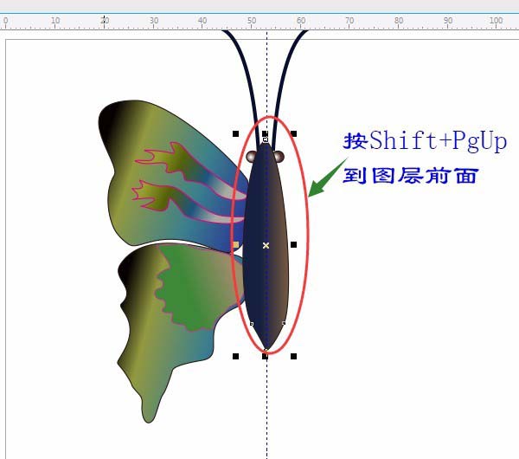The height and width of the screenshot is (459, 519).
Task: Click the bottom-center selection handle of body
Action: [x=265, y=357]
